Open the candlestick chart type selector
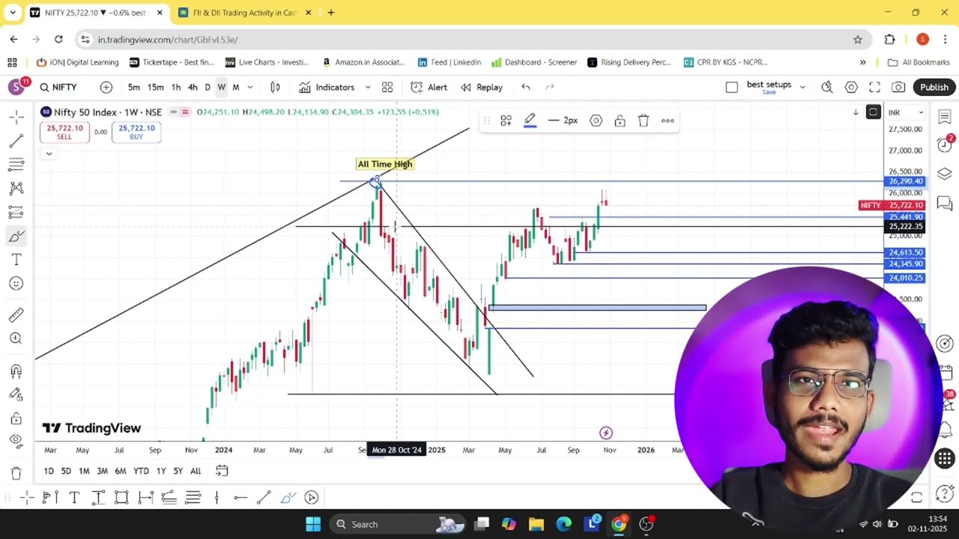This screenshot has width=959, height=539. tap(275, 88)
